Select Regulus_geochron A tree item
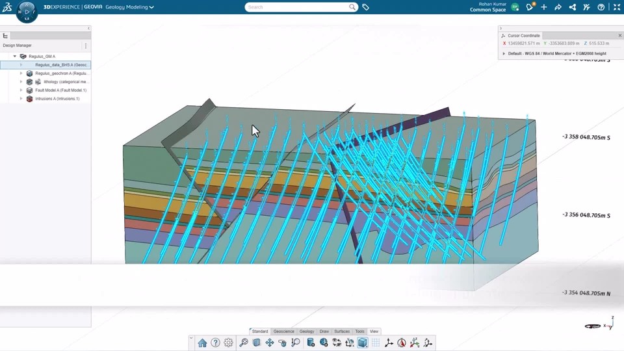 [x=62, y=73]
